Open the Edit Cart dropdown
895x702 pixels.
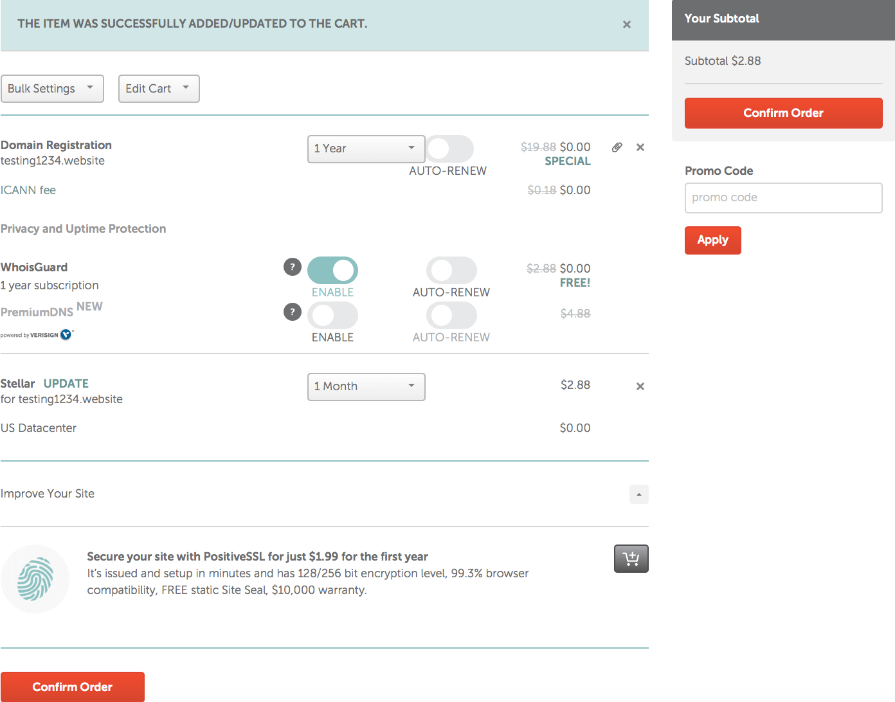[x=159, y=89]
